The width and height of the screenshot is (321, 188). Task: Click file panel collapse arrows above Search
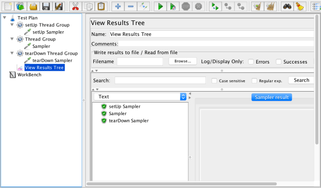(x=94, y=71)
